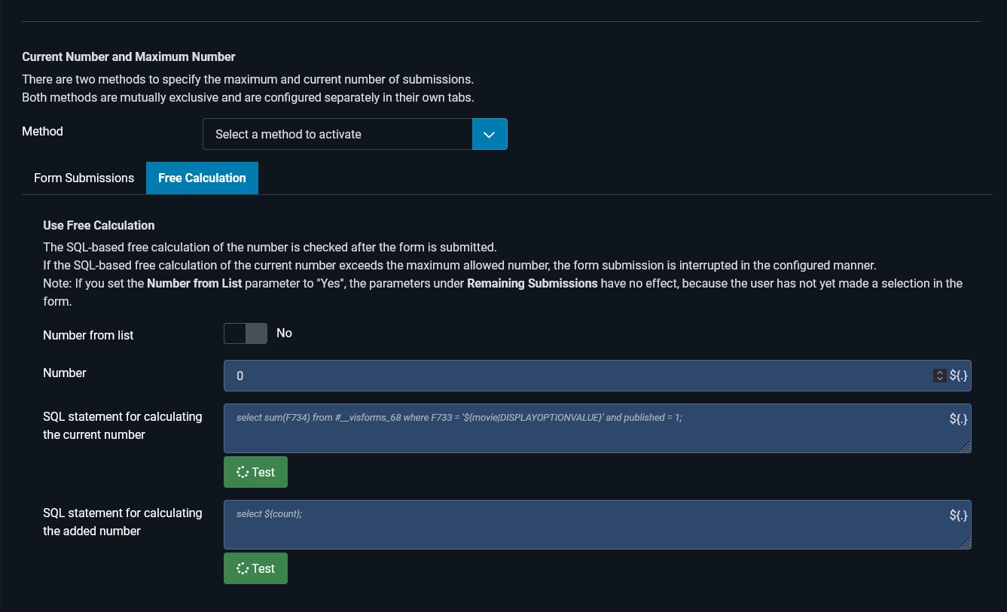Viewport: 1007px width, 612px height.
Task: Select the Free Calculation tab
Action: pyautogui.click(x=202, y=178)
